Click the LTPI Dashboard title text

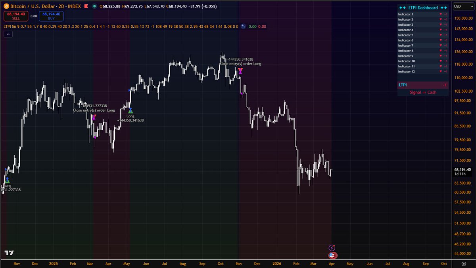click(423, 8)
